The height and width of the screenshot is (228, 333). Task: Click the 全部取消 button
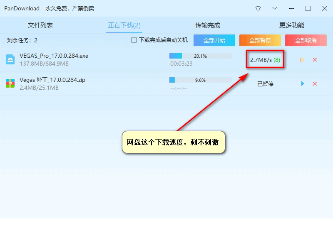coord(306,40)
